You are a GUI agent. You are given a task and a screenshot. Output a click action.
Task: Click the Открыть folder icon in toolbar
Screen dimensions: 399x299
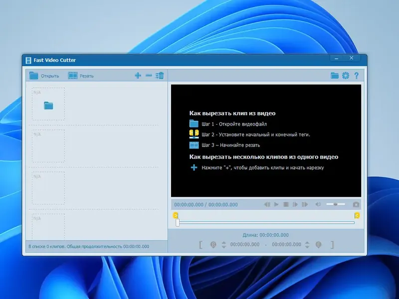[33, 76]
